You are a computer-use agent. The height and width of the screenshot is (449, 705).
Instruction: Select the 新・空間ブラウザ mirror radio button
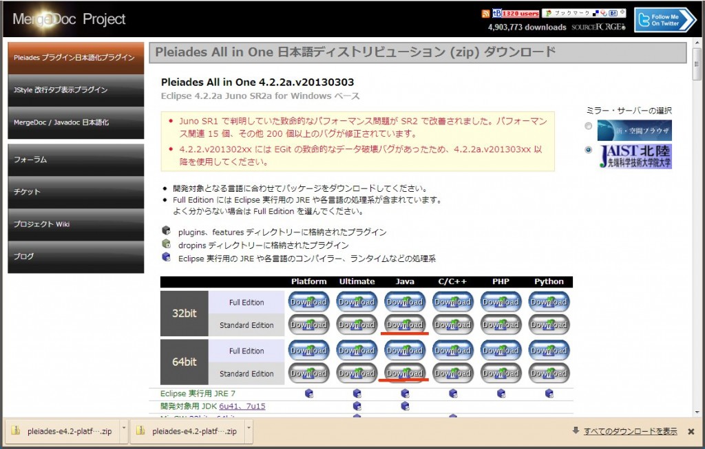(x=589, y=126)
